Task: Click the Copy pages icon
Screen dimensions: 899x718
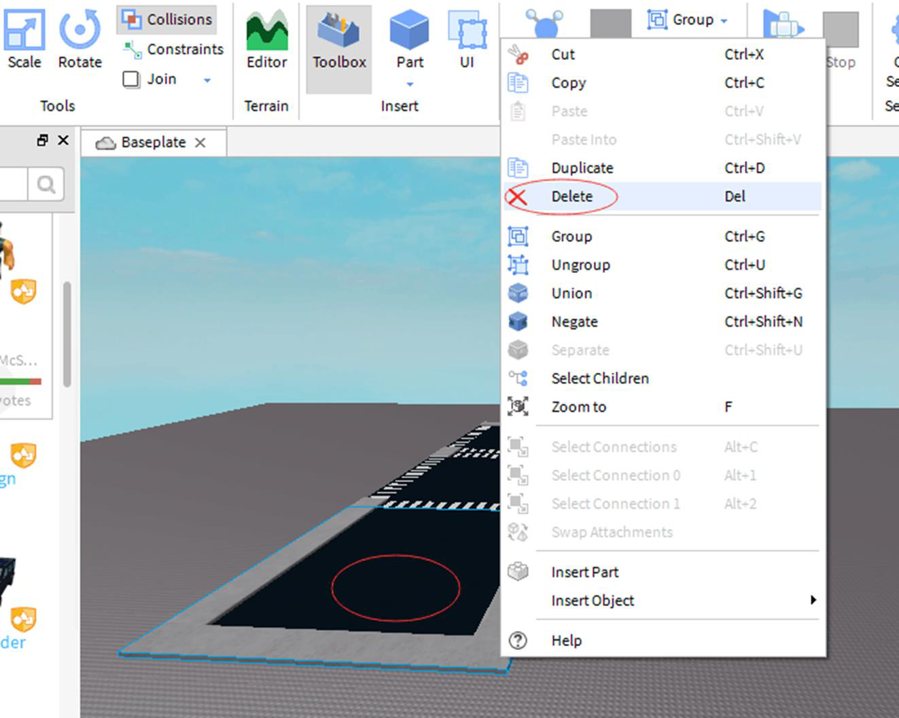Action: 518,83
